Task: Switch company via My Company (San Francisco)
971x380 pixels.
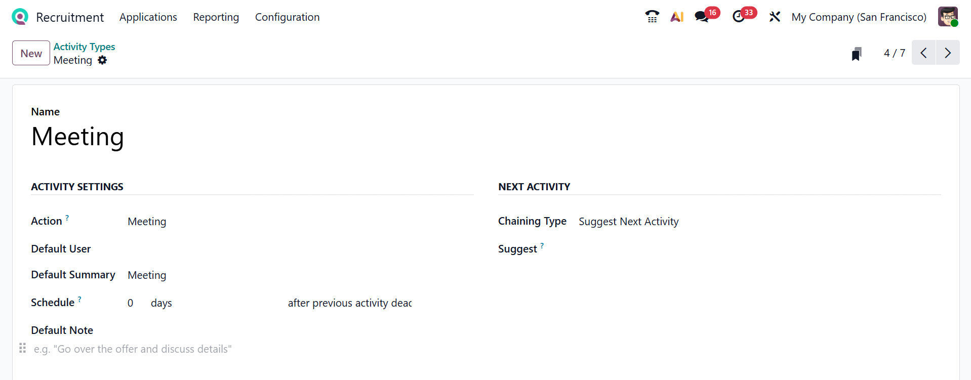Action: (859, 17)
